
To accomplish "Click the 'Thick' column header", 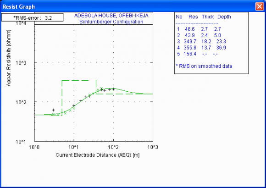I will click(208, 17).
